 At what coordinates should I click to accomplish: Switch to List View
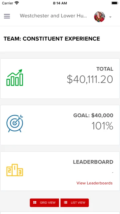tap(75, 203)
